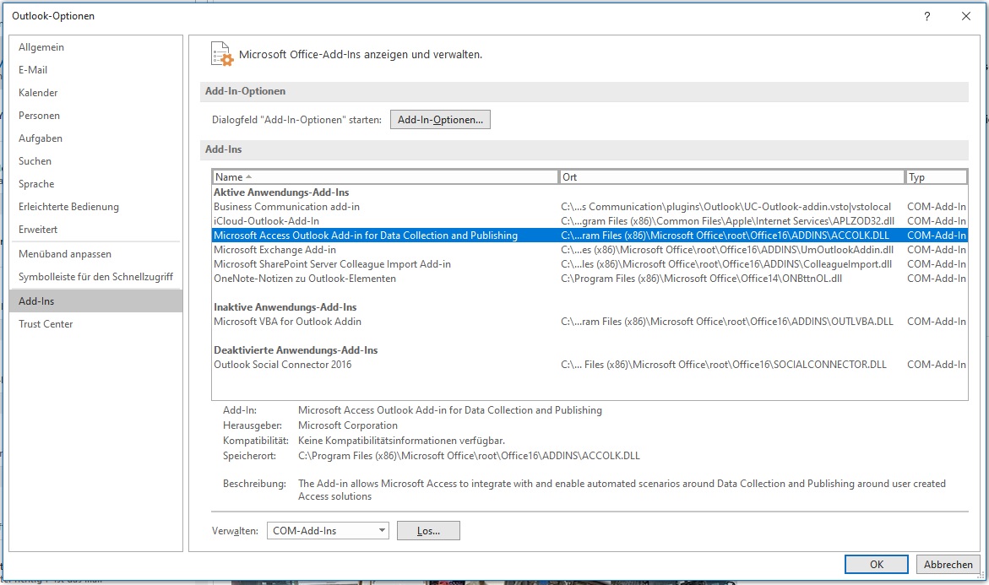The width and height of the screenshot is (989, 585).
Task: Select Microsoft Exchange Add-in row
Action: pyautogui.click(x=590, y=250)
